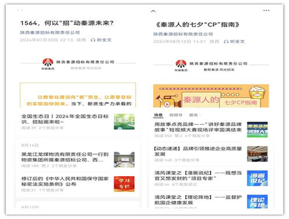Click headphone icon in 七夕 article header
The width and height of the screenshot is (289, 219).
[226, 42]
